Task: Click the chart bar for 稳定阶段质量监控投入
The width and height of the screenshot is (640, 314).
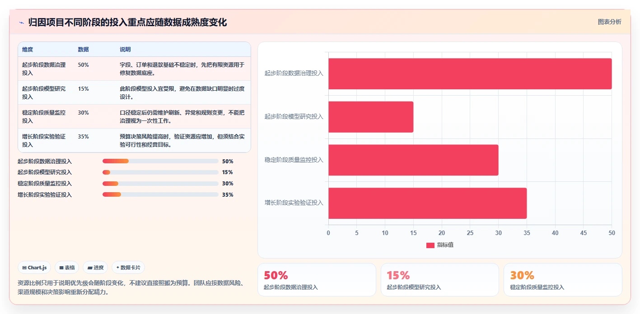Action: click(x=413, y=160)
